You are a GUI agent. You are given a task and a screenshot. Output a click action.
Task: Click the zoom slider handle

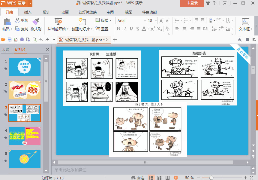(x=211, y=178)
